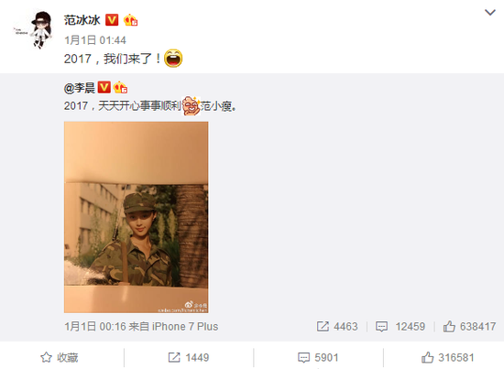This screenshot has height=369, width=504.
Task: Click the sticker emoji before 范小瘦
Action: [x=192, y=105]
